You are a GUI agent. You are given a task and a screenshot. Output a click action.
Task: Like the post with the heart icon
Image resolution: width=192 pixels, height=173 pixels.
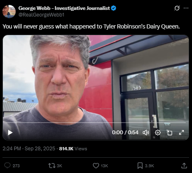[x=96, y=166]
